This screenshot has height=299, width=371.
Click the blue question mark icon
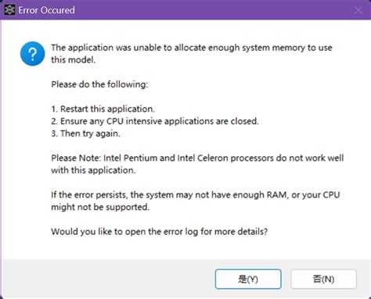point(32,54)
